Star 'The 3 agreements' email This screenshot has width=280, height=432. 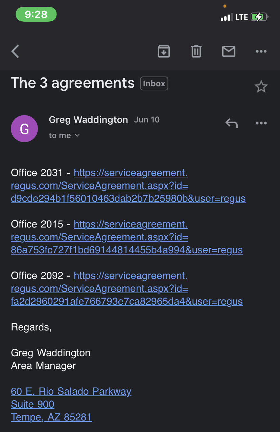pos(261,87)
